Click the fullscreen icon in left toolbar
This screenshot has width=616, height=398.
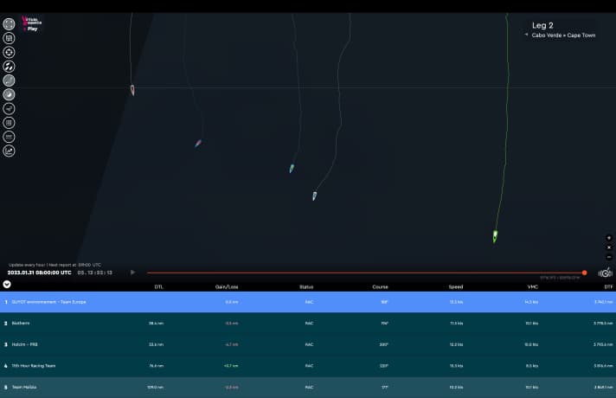[9, 24]
